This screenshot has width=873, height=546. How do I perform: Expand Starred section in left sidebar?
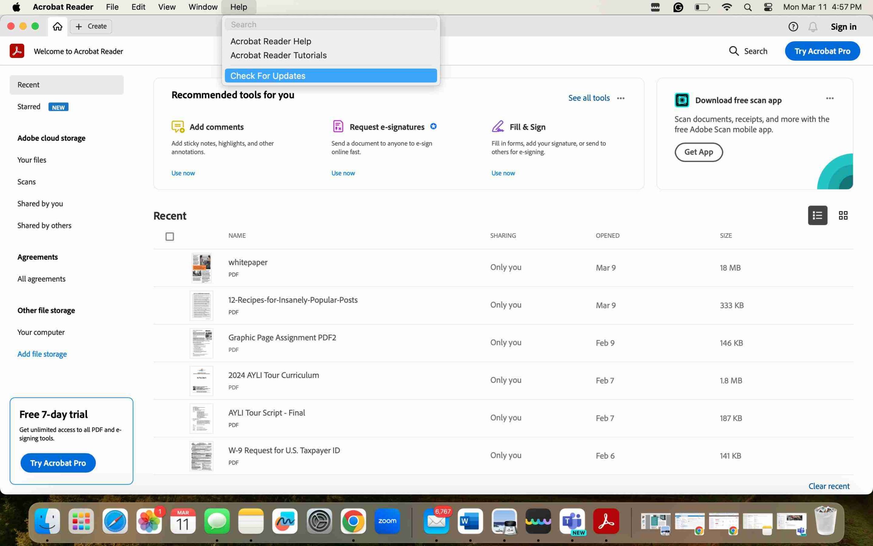29,106
